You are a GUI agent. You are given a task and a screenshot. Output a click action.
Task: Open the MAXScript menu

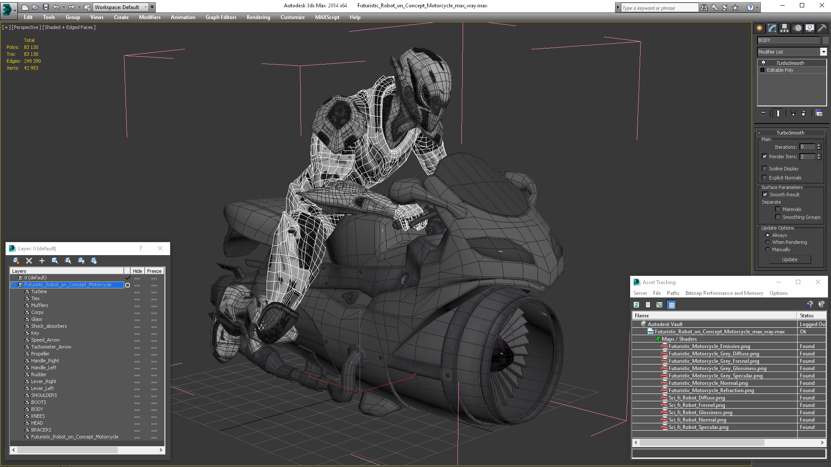327,17
